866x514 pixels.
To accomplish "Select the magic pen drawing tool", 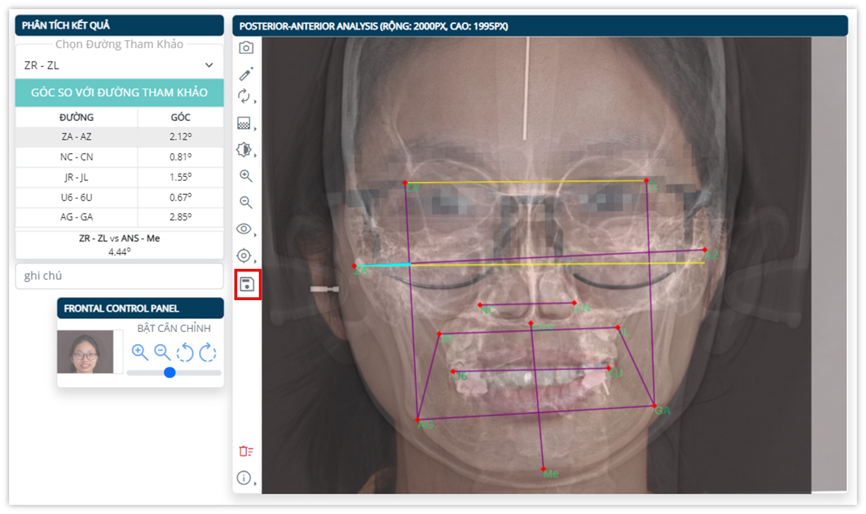I will click(246, 74).
